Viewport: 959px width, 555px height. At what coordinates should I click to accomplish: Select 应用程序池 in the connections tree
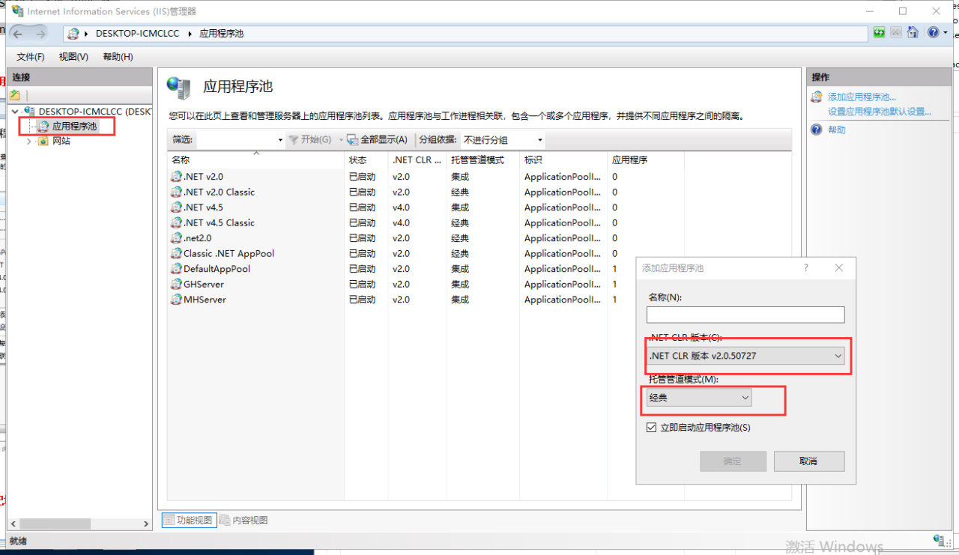point(74,127)
